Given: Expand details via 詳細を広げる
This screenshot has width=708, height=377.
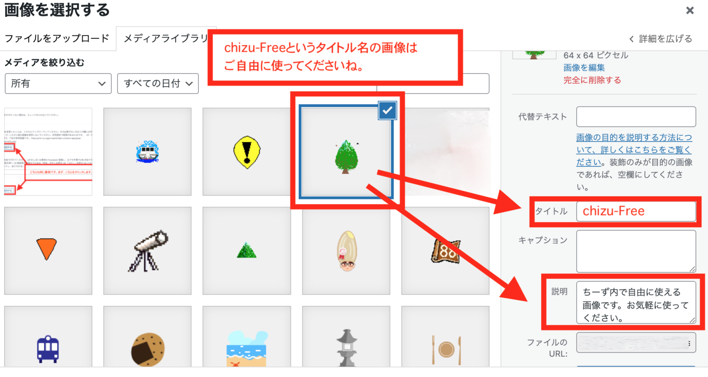Looking at the screenshot, I should 661,39.
